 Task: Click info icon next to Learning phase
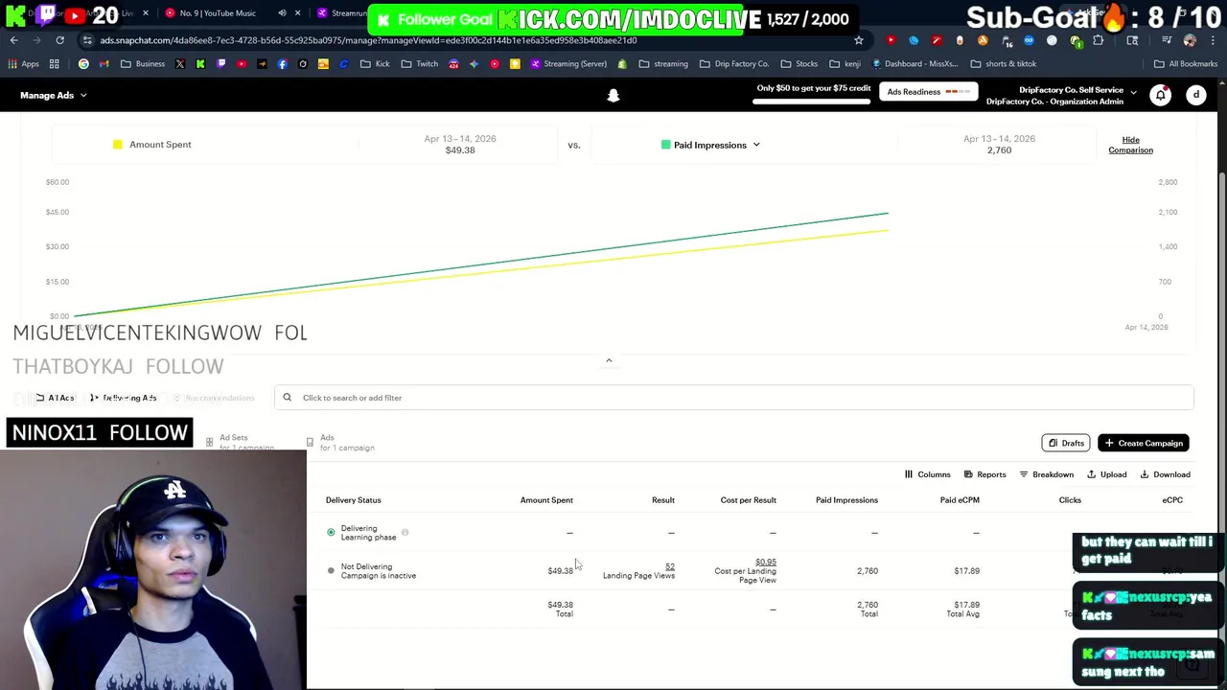coord(405,532)
